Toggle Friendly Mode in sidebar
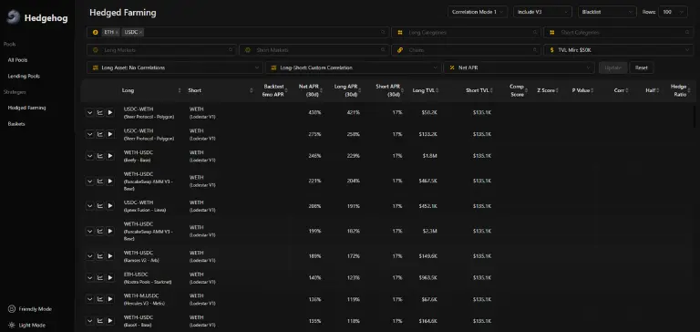Viewport: 700px width, 332px height. coord(30,309)
